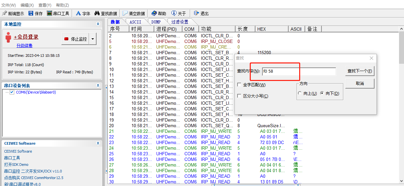Click the pin icon for 前端显示
The width and height of the screenshot is (404, 186).
tap(4, 14)
